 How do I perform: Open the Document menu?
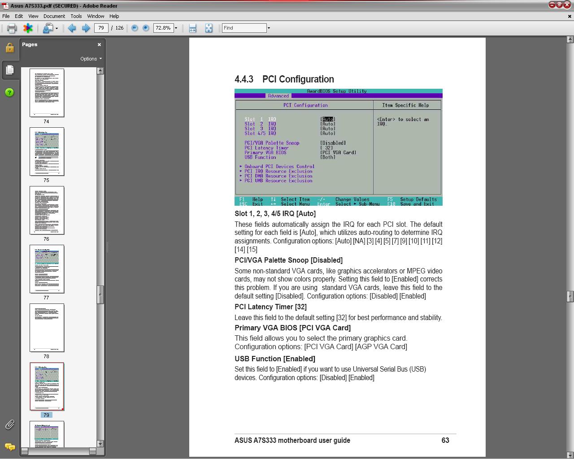point(54,16)
